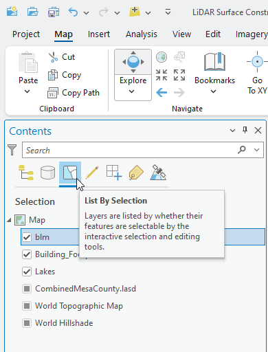Screen dimensions: 268x352
Task: Click the New Notebook yellow icon
Action: [135, 12]
